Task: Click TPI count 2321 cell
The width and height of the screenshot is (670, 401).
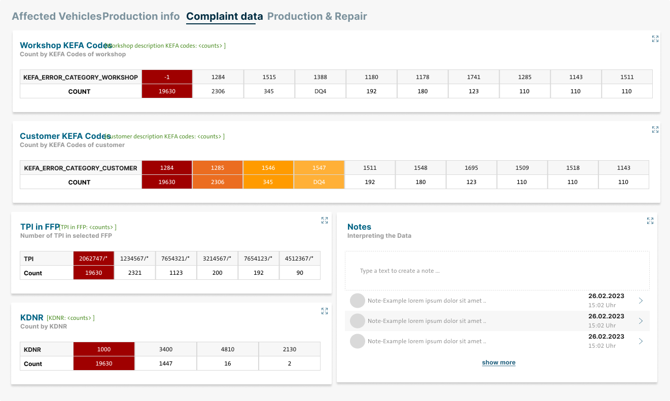Action: tap(134, 273)
